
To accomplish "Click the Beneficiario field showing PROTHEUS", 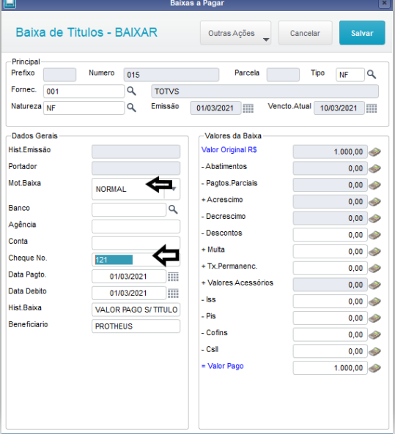I will pyautogui.click(x=136, y=326).
